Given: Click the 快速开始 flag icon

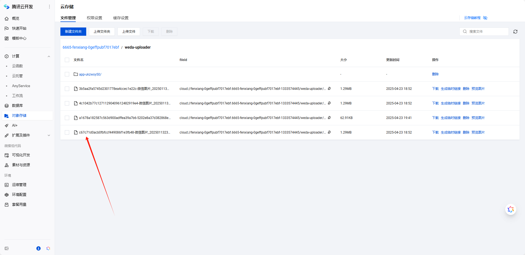Looking at the screenshot, I should click(7, 28).
